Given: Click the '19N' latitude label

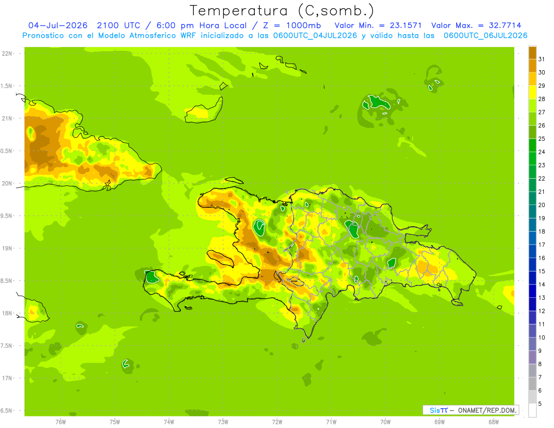Looking at the screenshot, I should coord(8,248).
